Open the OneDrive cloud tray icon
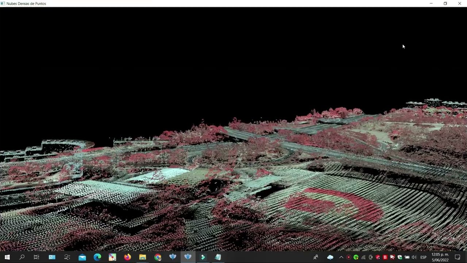 (x=330, y=257)
